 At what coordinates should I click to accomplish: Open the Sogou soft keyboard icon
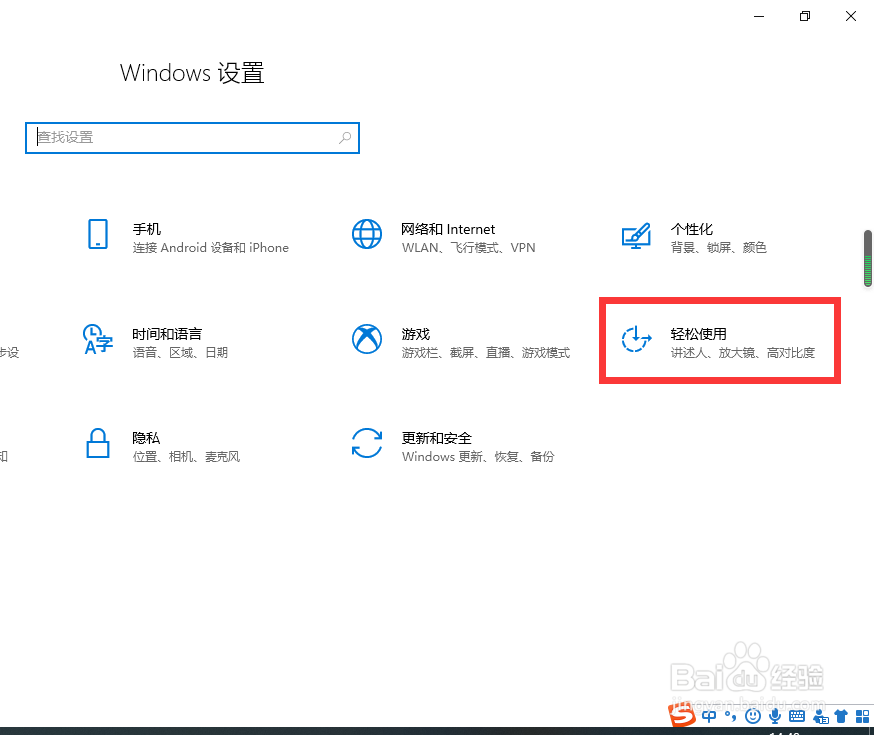click(797, 716)
